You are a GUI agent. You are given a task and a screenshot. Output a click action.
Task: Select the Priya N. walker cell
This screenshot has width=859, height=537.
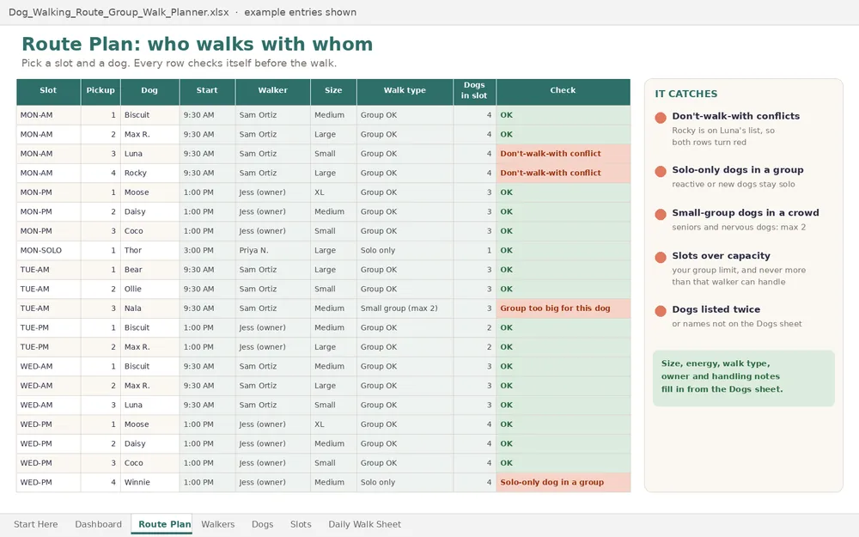(x=273, y=250)
